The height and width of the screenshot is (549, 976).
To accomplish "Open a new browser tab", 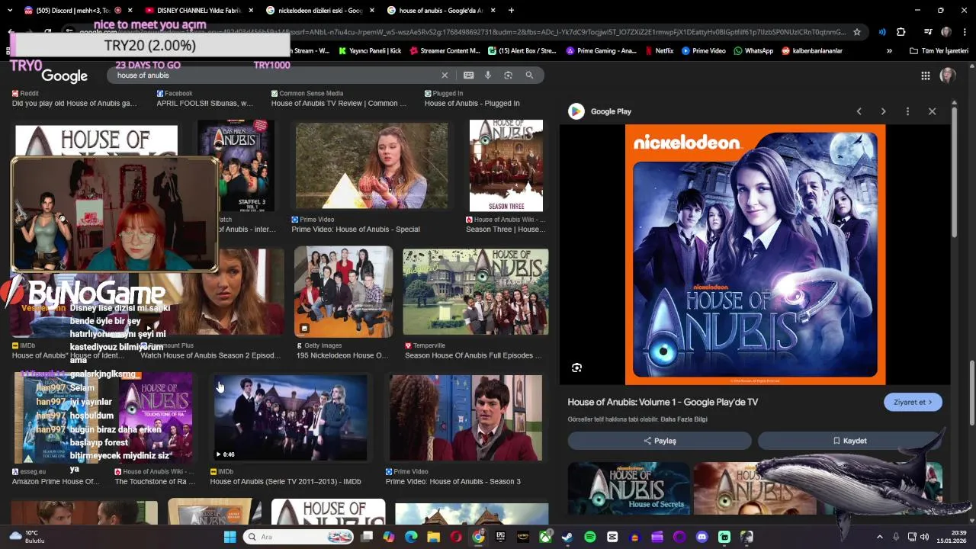I will tap(511, 11).
